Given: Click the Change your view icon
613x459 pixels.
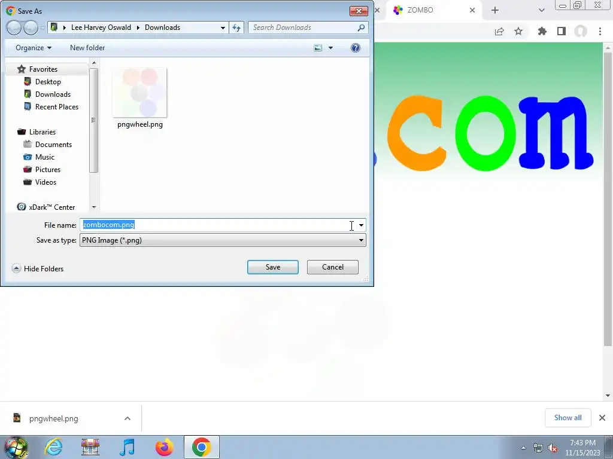Looking at the screenshot, I should pyautogui.click(x=318, y=48).
